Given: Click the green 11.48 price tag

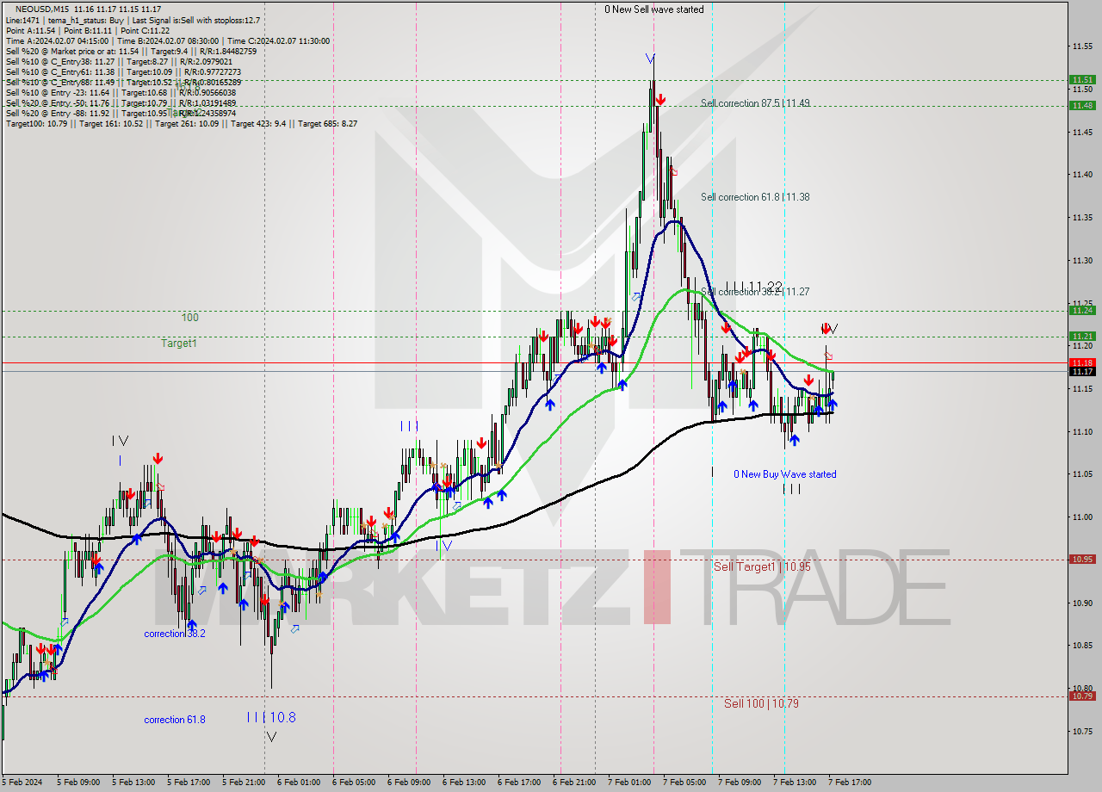Looking at the screenshot, I should (x=1082, y=105).
